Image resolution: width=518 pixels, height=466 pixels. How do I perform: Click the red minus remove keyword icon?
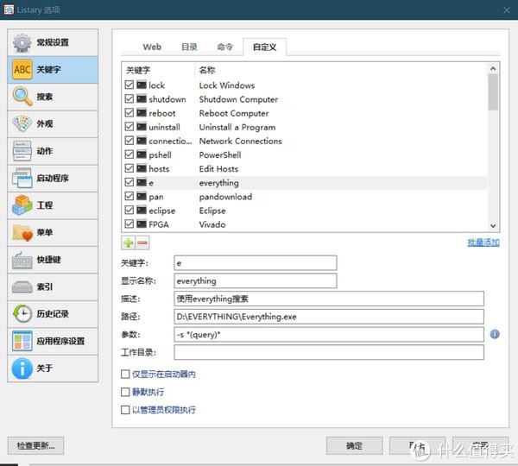point(142,243)
